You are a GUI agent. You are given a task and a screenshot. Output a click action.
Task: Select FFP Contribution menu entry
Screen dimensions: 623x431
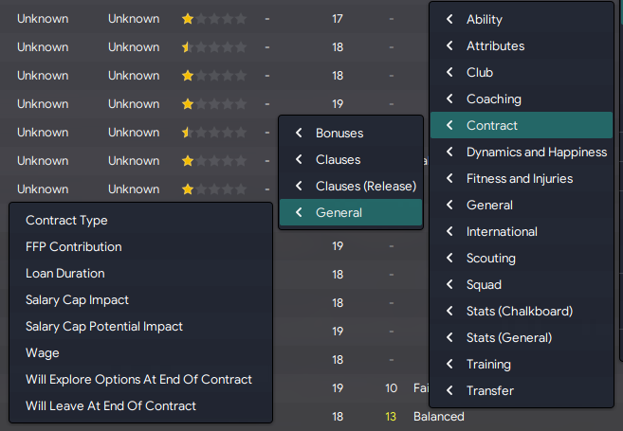(140, 247)
